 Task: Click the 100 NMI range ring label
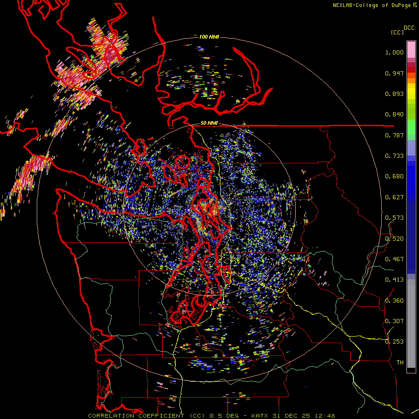[x=209, y=37]
